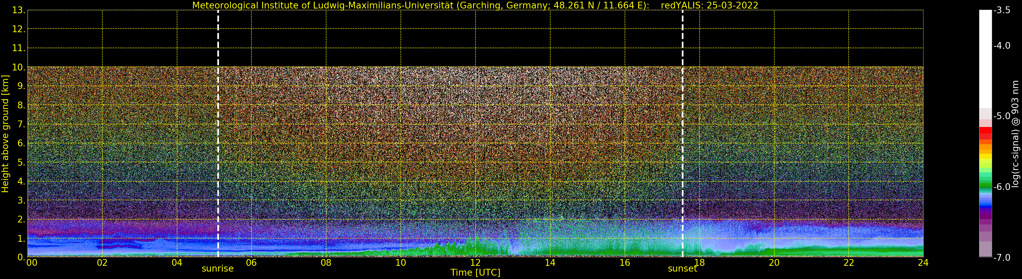This screenshot has height=279, width=1022.
Task: Select the 'sunrise' label below the axis
Action: (217, 269)
